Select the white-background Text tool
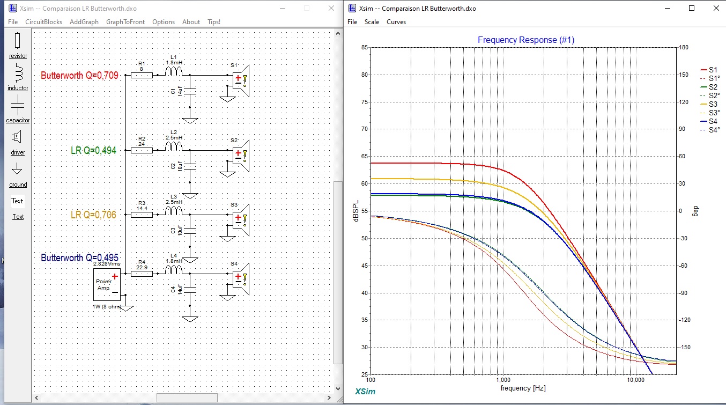Image resolution: width=726 pixels, height=405 pixels. point(18,201)
